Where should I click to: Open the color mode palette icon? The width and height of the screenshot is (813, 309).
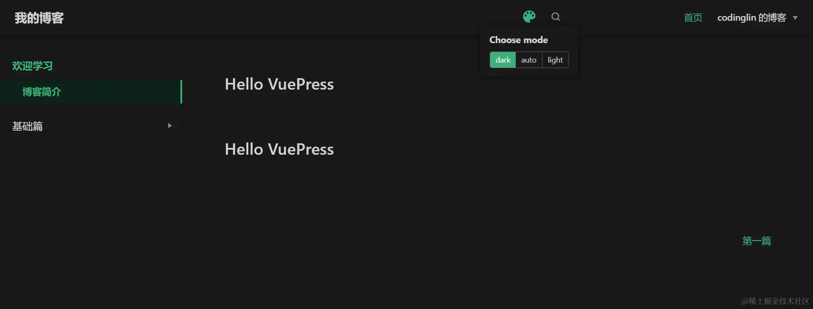pos(529,16)
